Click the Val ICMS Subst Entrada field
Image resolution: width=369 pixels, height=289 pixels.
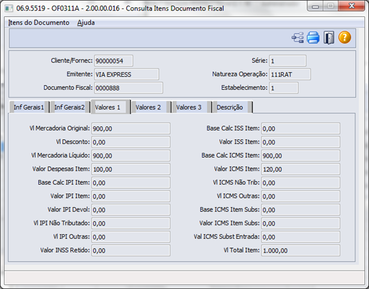point(301,237)
